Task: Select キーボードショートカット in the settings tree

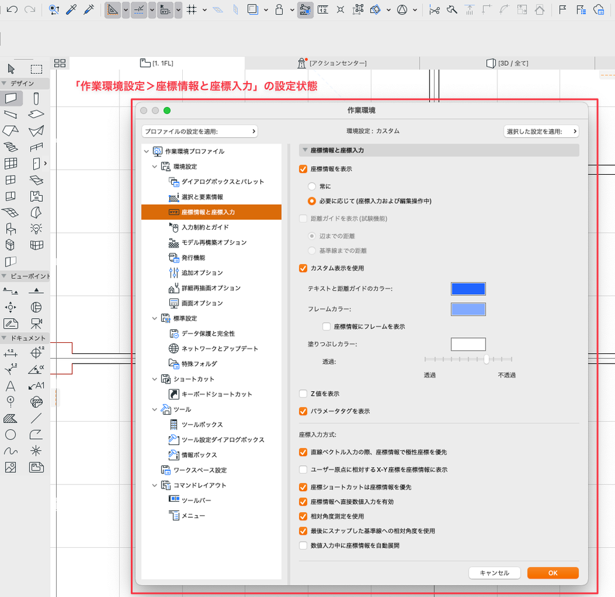Action: point(216,394)
